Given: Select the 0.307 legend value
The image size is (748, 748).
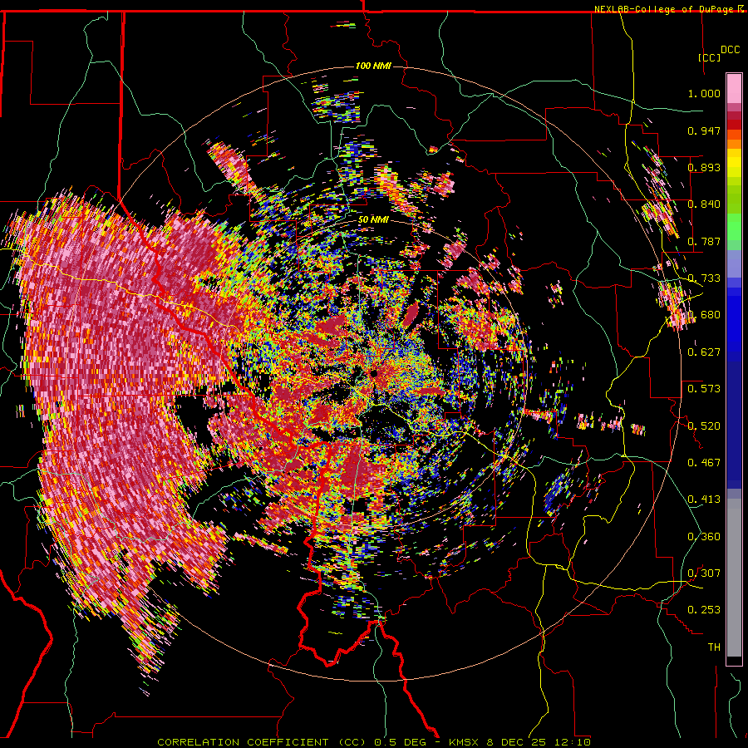Looking at the screenshot, I should [704, 573].
